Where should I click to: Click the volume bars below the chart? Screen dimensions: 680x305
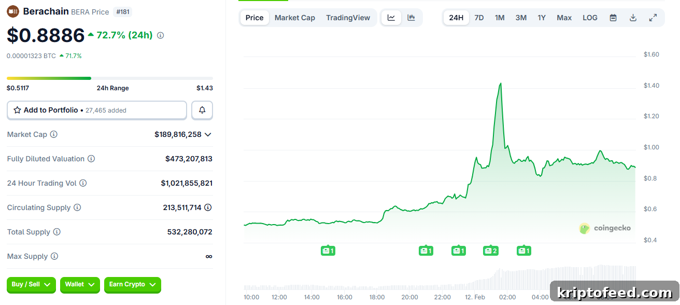click(440, 278)
